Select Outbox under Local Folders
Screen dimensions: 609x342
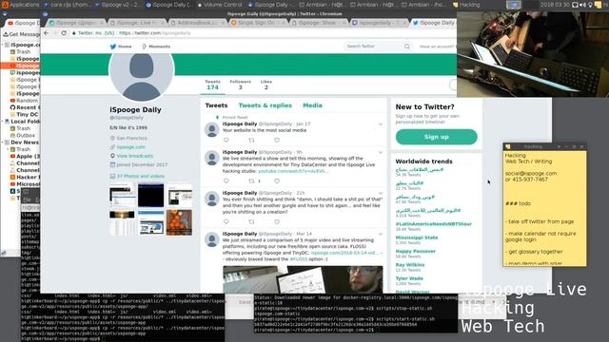(x=23, y=135)
